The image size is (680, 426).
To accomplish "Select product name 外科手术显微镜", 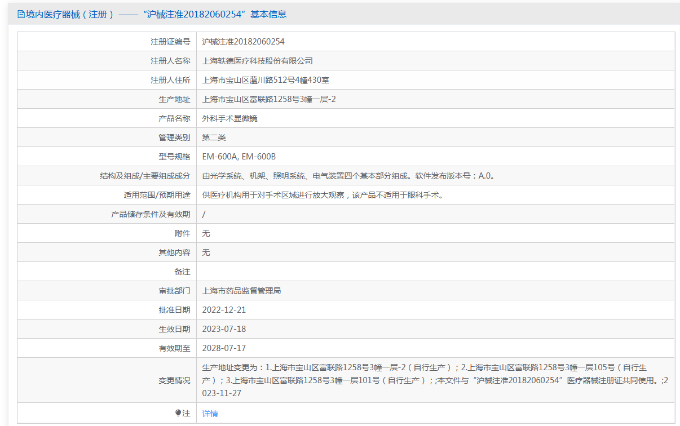I will click(x=229, y=118).
